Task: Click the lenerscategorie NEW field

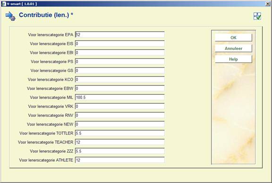Action: (119, 124)
